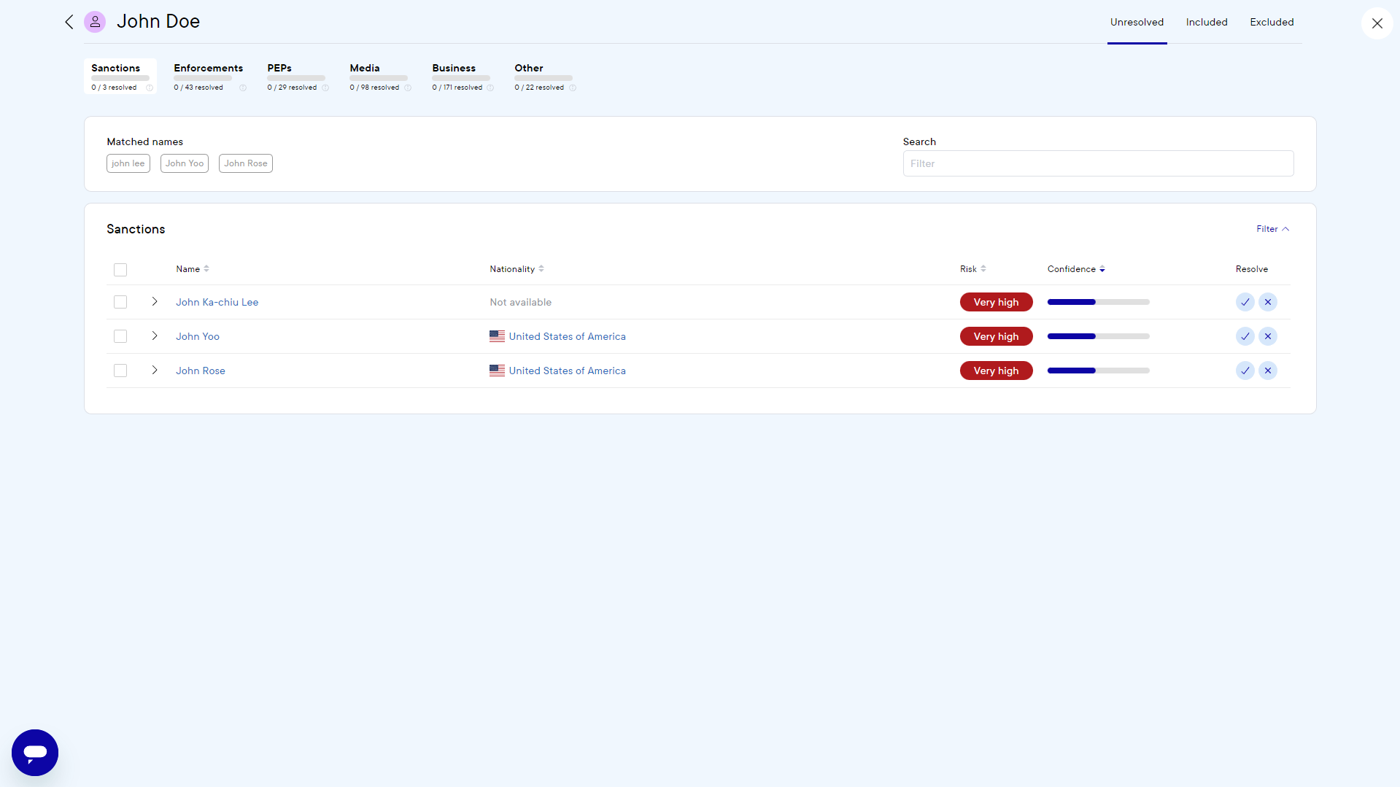Toggle the select-all checkbox in the table header
The height and width of the screenshot is (787, 1400).
click(x=120, y=270)
